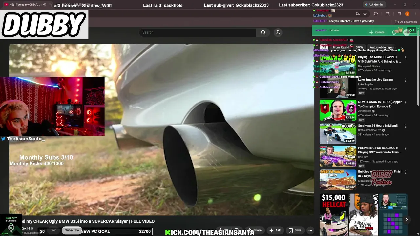Click the search tabs toolbar icon
Screen dimensions: 420x236
tap(388, 14)
